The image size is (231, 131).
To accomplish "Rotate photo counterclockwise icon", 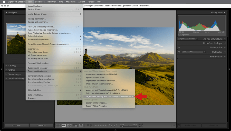I will (x=110, y=125).
